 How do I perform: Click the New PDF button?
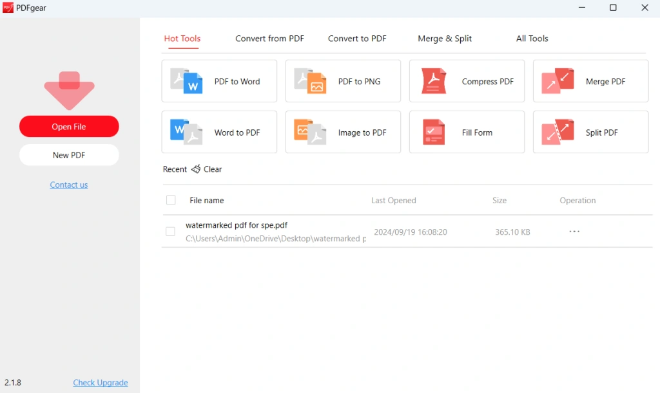coord(69,155)
